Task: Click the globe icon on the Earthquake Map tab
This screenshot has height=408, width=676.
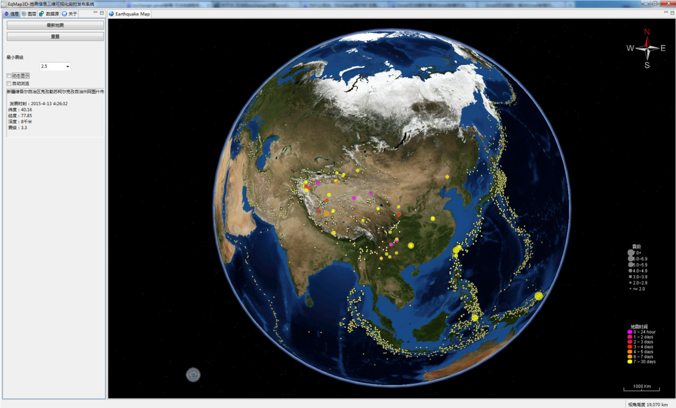Action: (x=110, y=14)
